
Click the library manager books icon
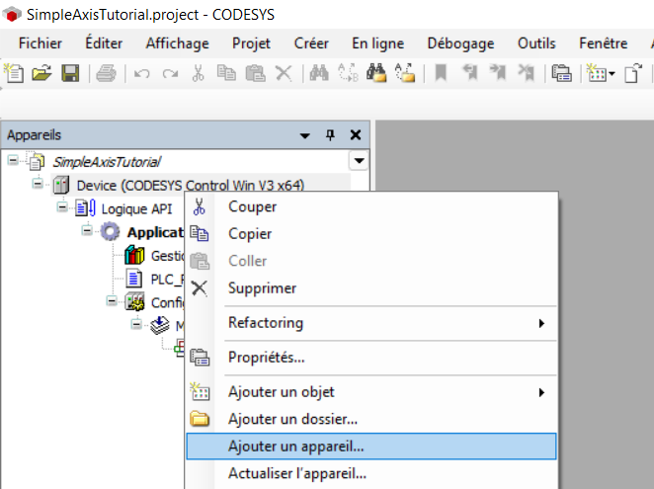(x=134, y=255)
